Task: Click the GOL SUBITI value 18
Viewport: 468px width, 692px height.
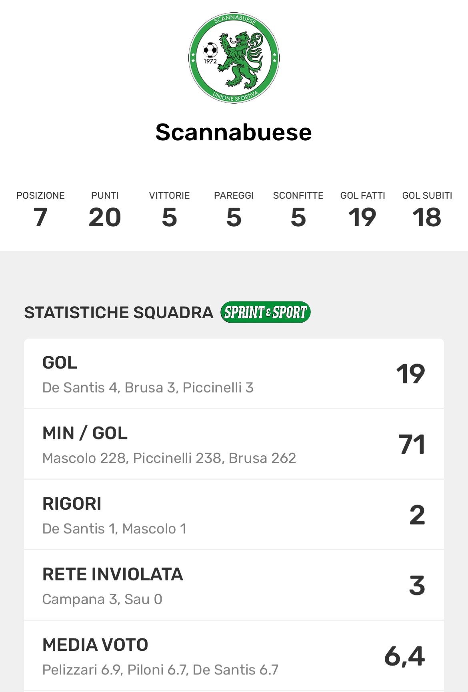Action: click(x=427, y=217)
